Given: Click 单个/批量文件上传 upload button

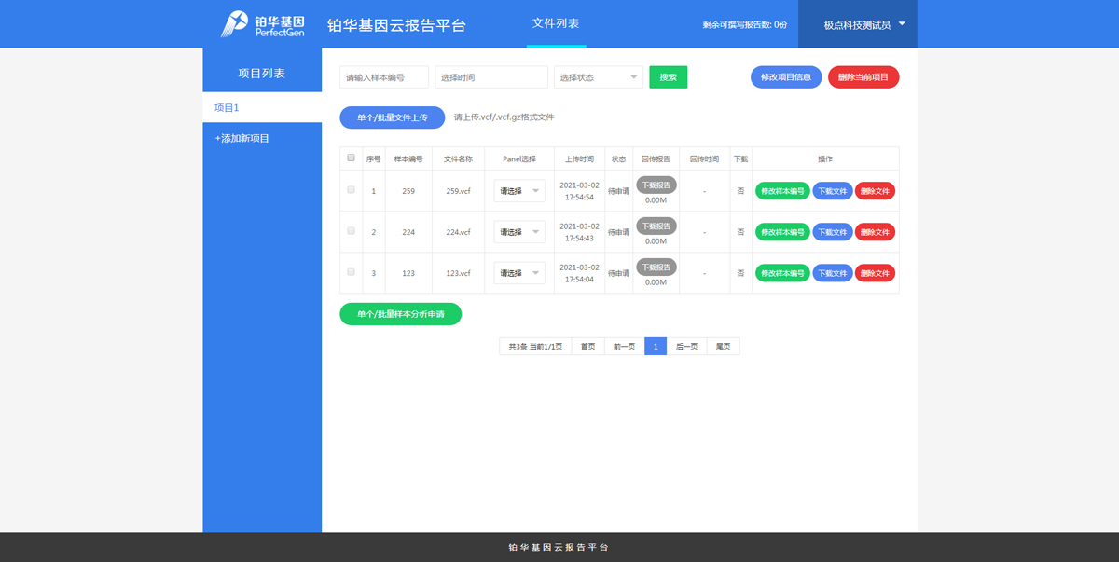Looking at the screenshot, I should pyautogui.click(x=392, y=117).
